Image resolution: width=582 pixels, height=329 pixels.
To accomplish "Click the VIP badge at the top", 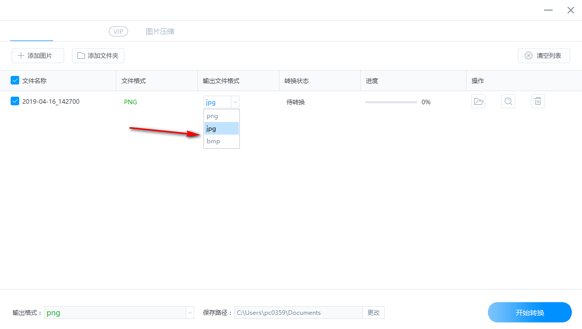I will pos(118,31).
